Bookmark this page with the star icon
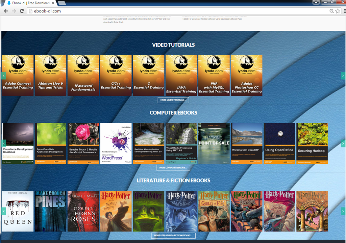Image resolution: width=346 pixels, height=243 pixels. point(338,11)
